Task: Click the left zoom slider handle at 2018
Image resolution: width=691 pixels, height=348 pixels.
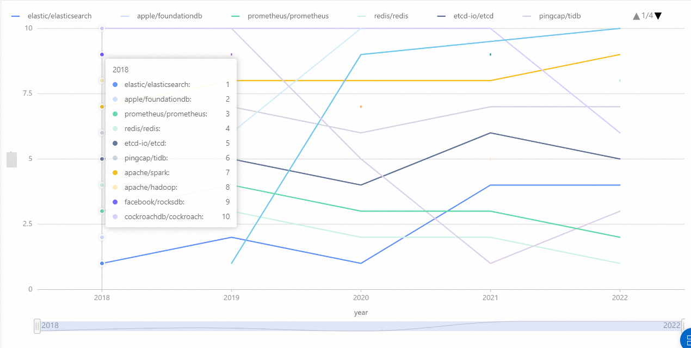Action: point(37,326)
